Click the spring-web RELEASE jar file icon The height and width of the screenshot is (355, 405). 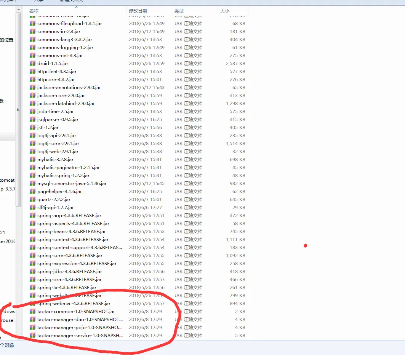32,296
